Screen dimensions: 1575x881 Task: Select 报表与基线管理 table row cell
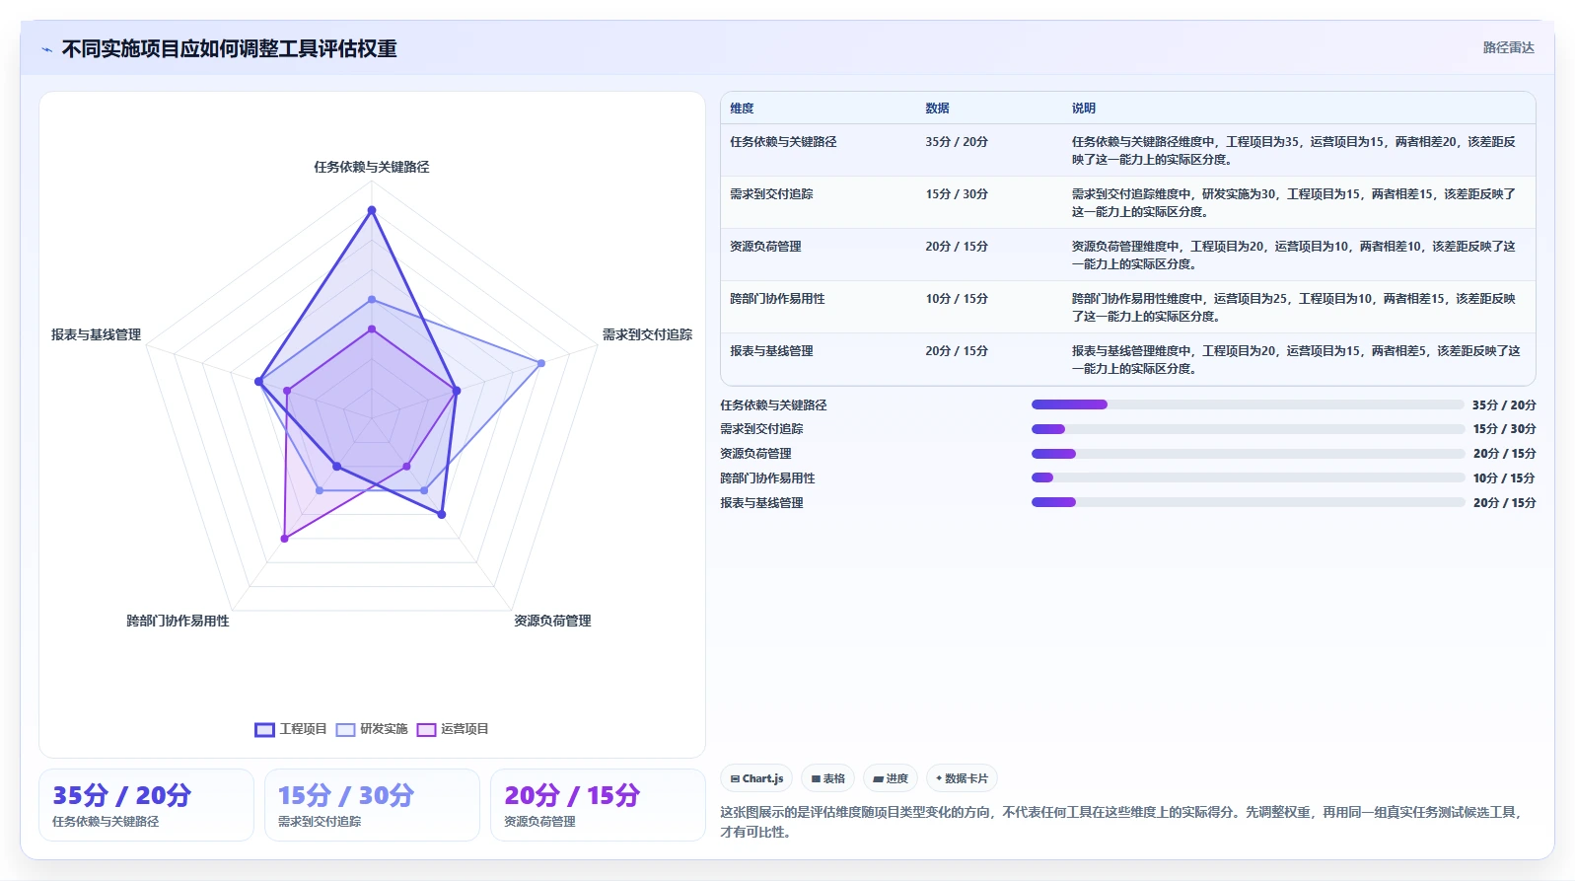pos(771,351)
